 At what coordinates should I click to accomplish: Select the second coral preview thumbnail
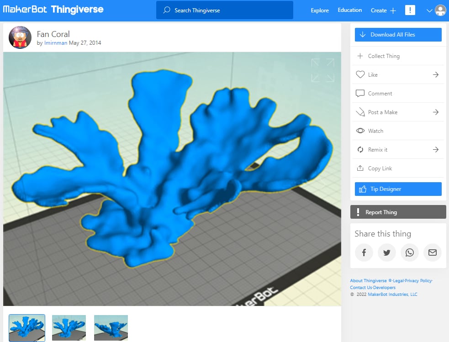(69, 327)
